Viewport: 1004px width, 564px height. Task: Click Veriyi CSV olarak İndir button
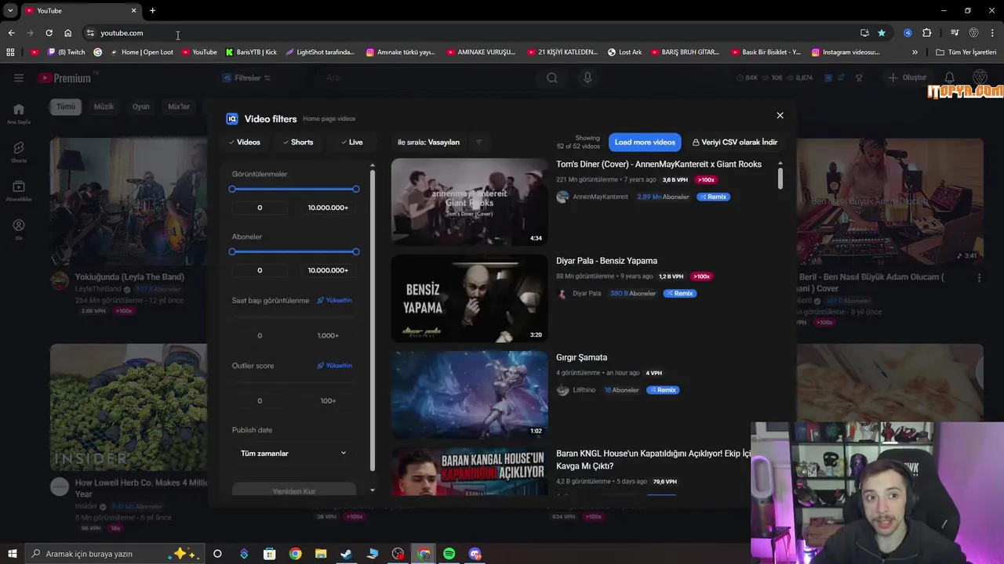click(735, 142)
